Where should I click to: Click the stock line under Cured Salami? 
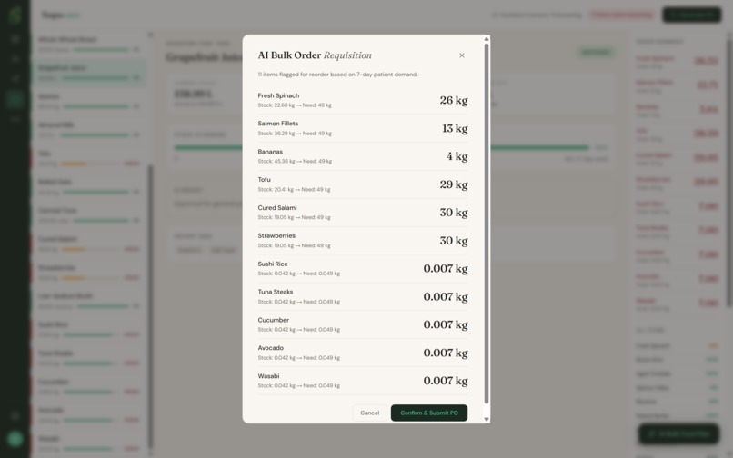(x=294, y=217)
